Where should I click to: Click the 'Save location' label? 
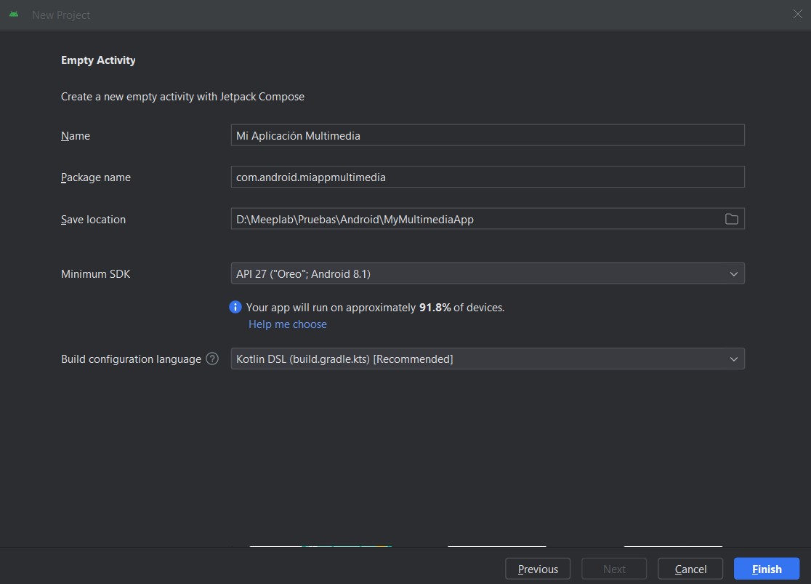pos(93,220)
